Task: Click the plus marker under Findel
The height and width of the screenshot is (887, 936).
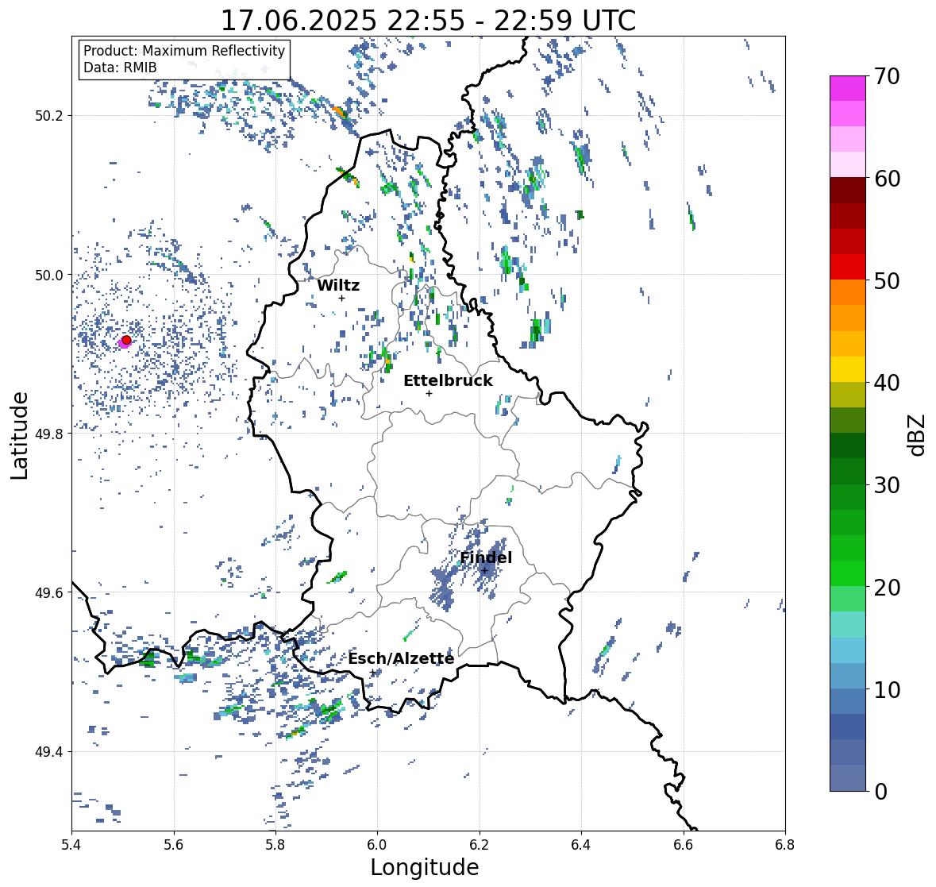Action: 484,570
